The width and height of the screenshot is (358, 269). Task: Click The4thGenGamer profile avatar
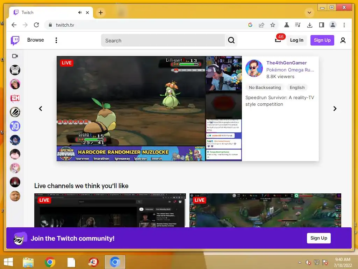coord(254,68)
